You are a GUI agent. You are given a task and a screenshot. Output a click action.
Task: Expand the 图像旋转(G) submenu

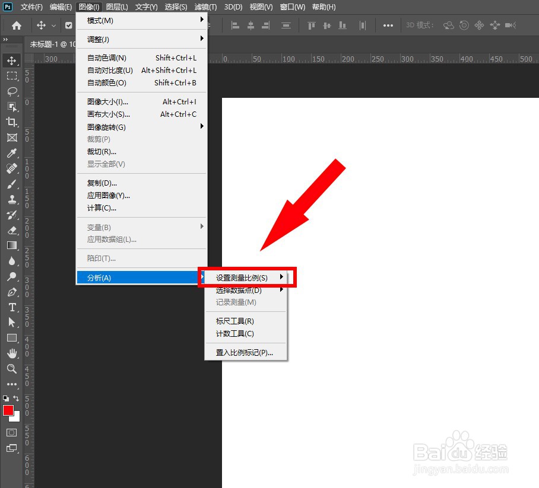[142, 127]
